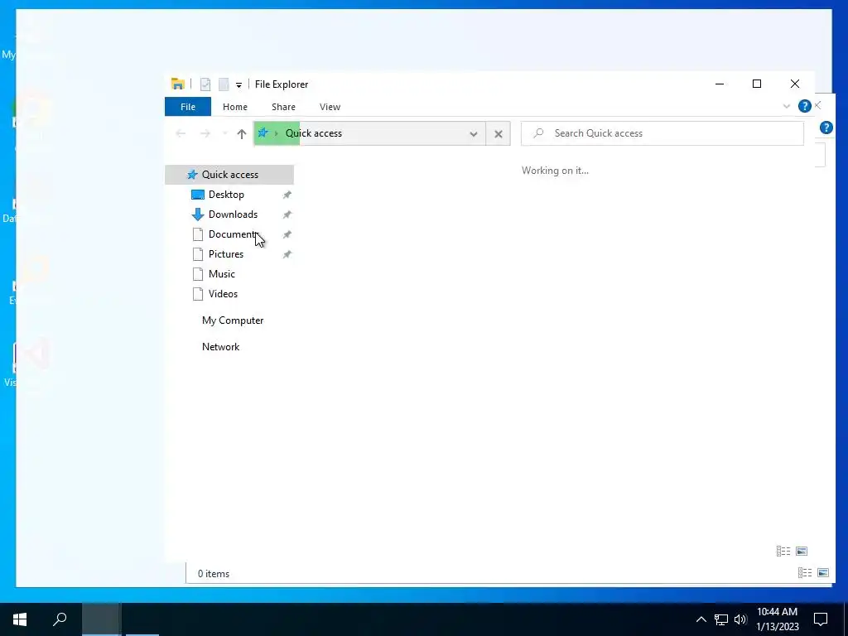This screenshot has height=636, width=848.
Task: Open Downloads in navigation pane
Action: pos(233,214)
